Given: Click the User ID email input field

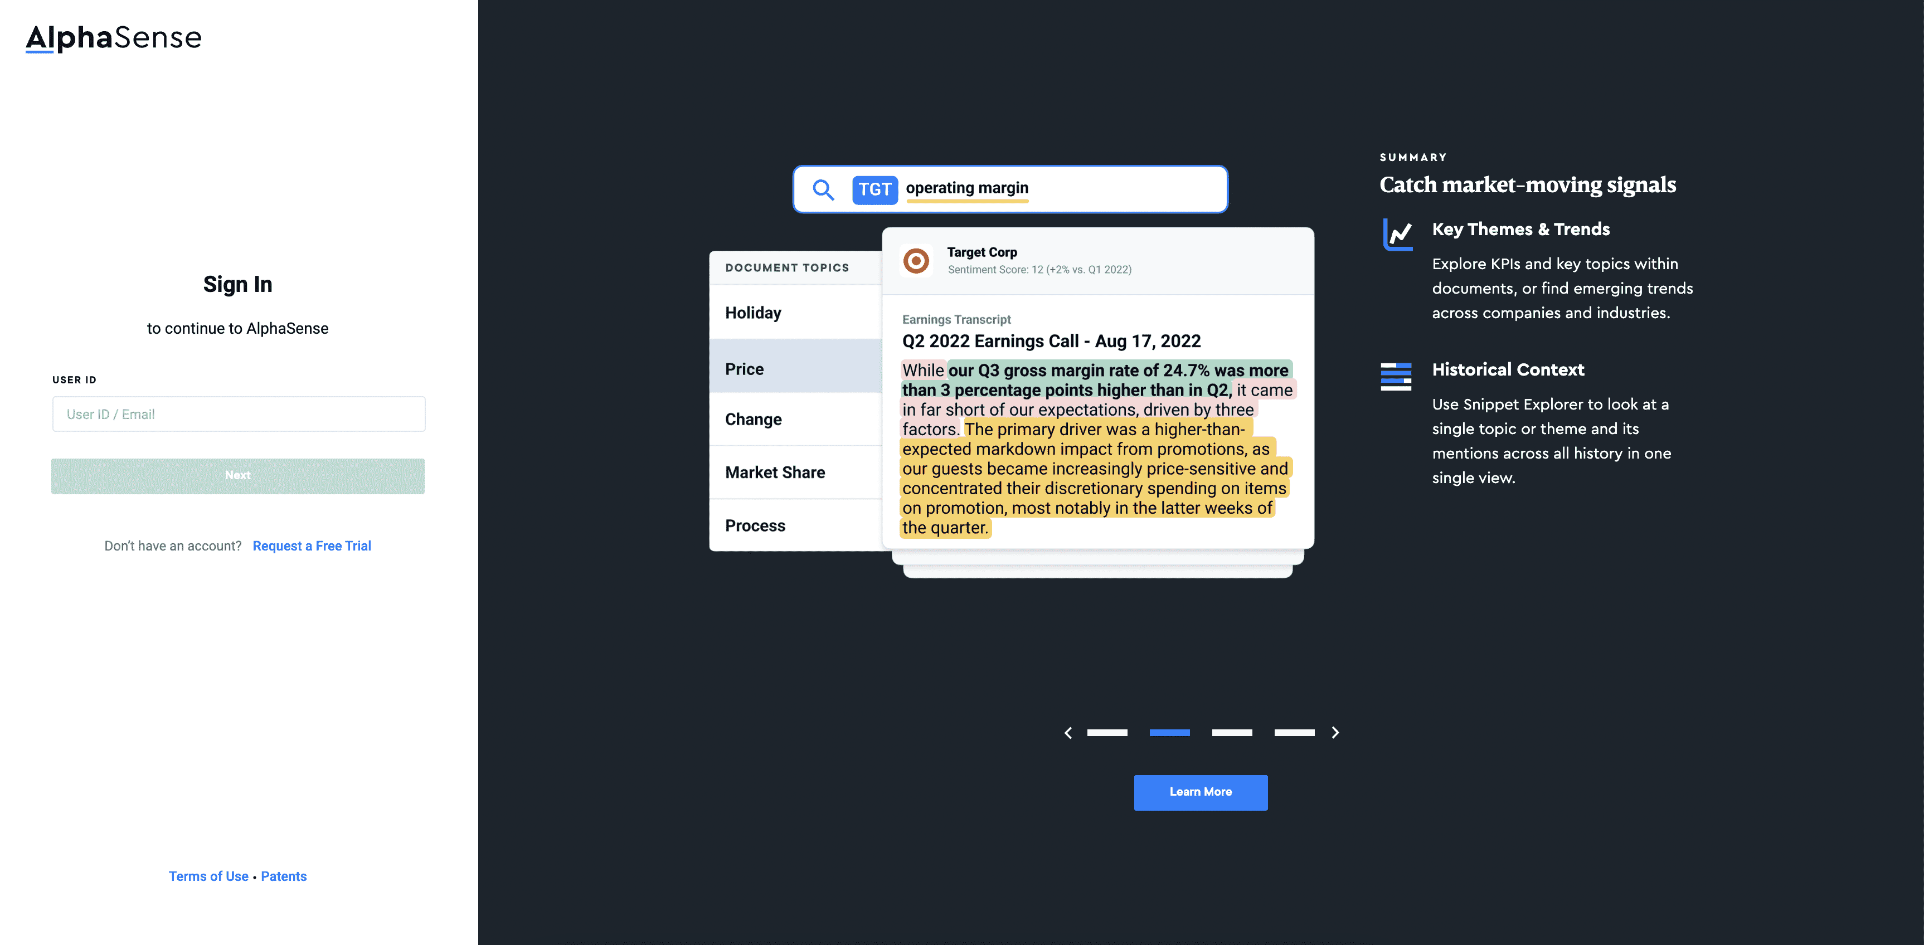Looking at the screenshot, I should point(237,413).
